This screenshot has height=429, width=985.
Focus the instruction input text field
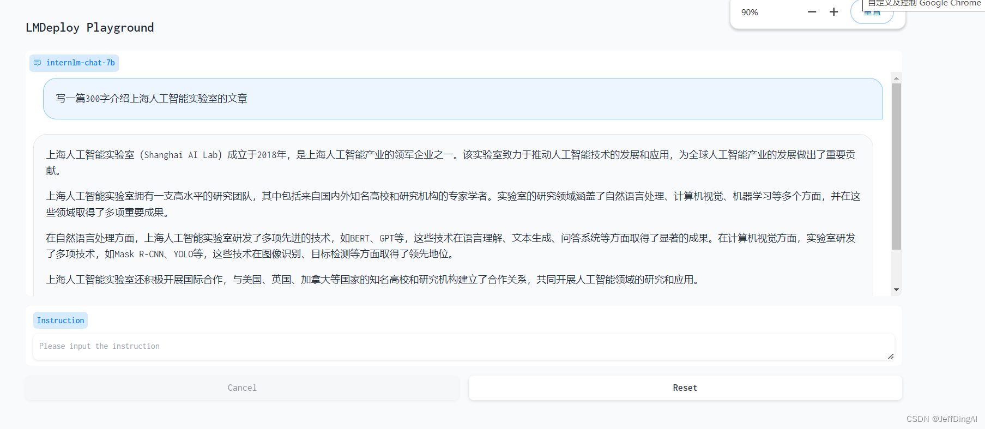pos(463,347)
